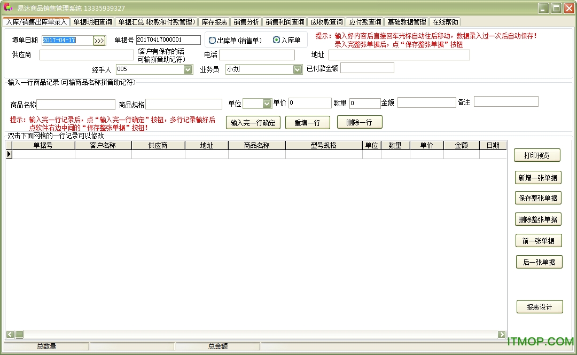Viewport: 577px width, 355px height.
Task: Click the 重填一行 button
Action: pos(307,122)
